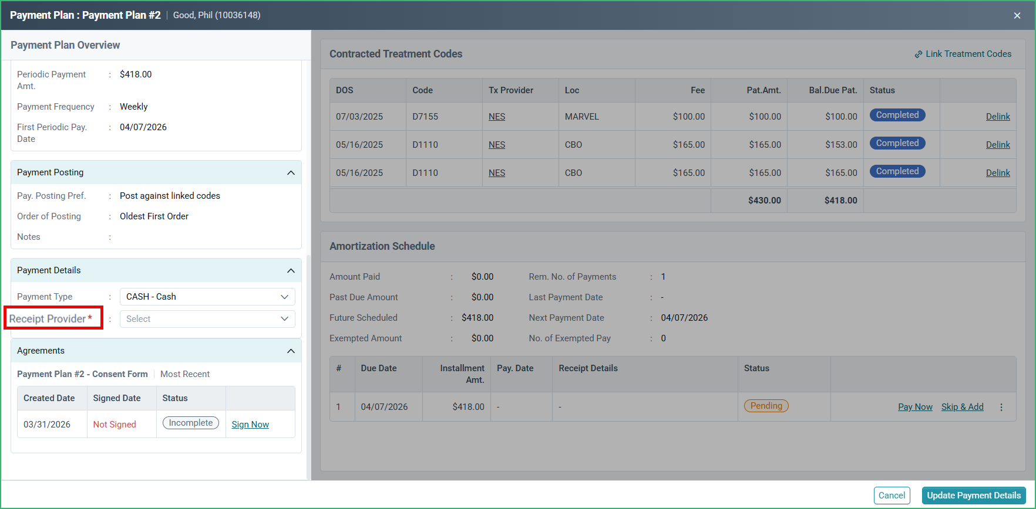This screenshot has height=509, width=1036.
Task: Click the Post against linked codes value
Action: (170, 196)
